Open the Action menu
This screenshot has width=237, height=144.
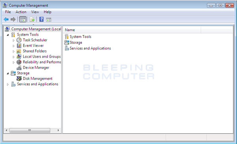pos(21,12)
